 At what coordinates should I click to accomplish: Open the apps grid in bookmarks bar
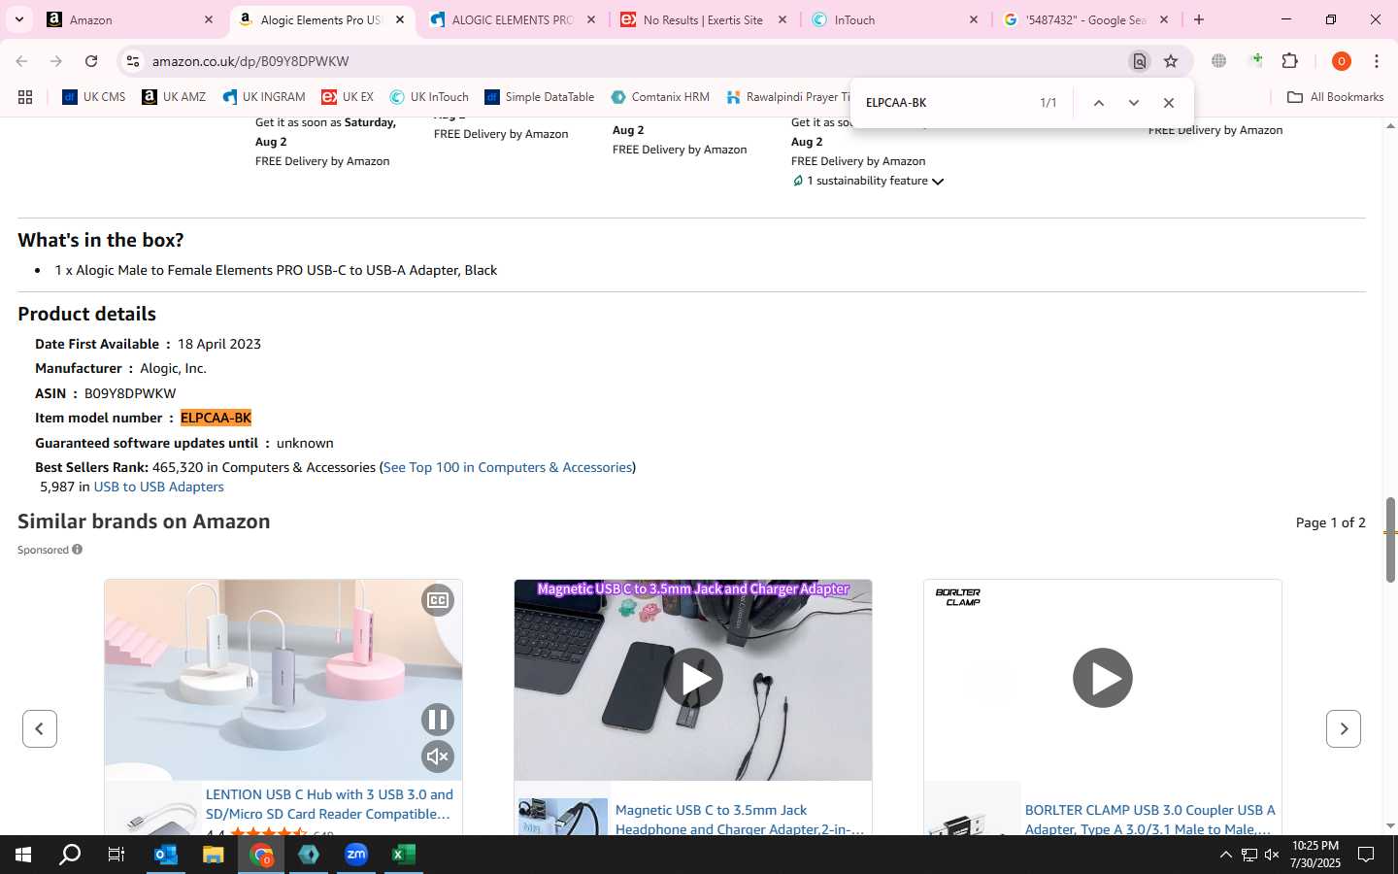tap(25, 97)
